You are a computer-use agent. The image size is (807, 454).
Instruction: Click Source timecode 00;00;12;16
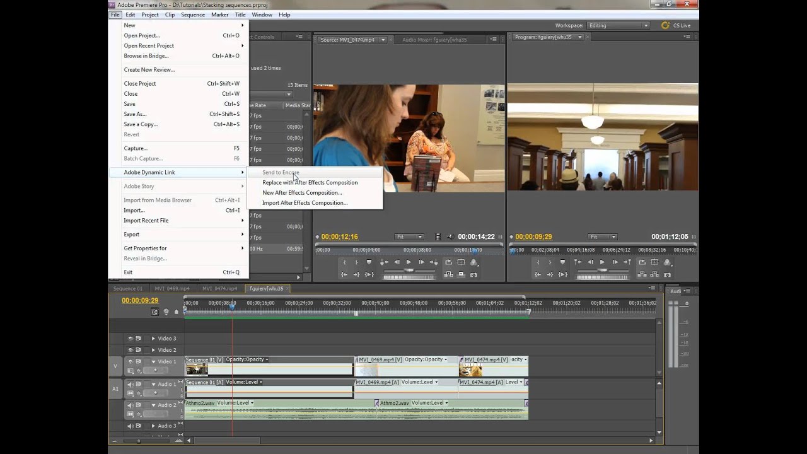(339, 237)
